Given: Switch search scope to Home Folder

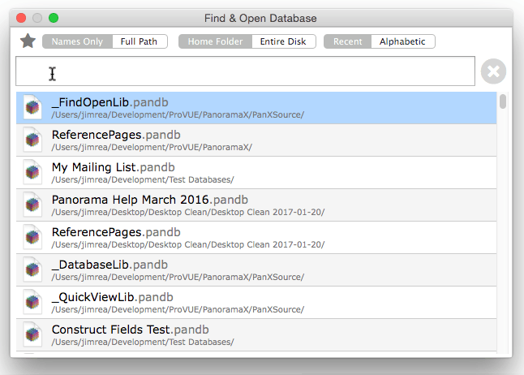Looking at the screenshot, I should pos(215,41).
